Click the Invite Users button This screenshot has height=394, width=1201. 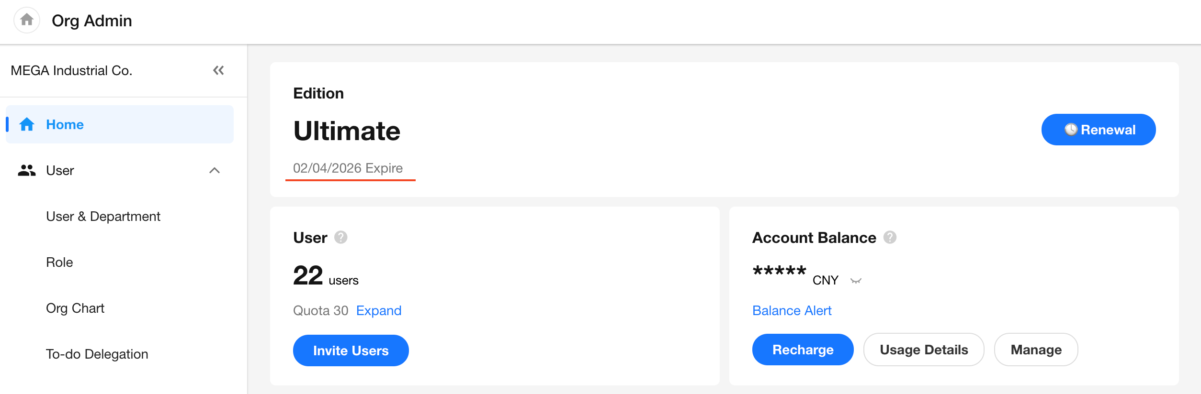click(351, 350)
